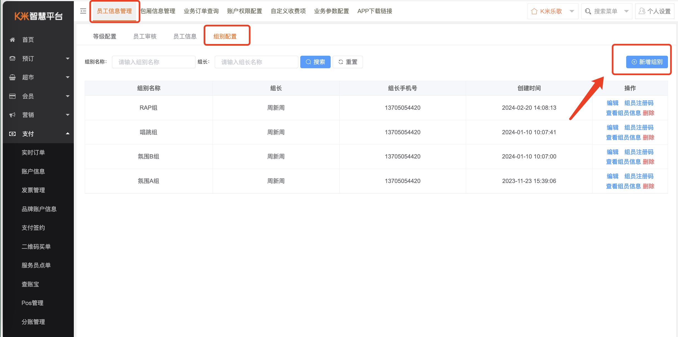Click the 预订 reservation icon in the sidebar
The image size is (678, 337).
pyautogui.click(x=12, y=58)
